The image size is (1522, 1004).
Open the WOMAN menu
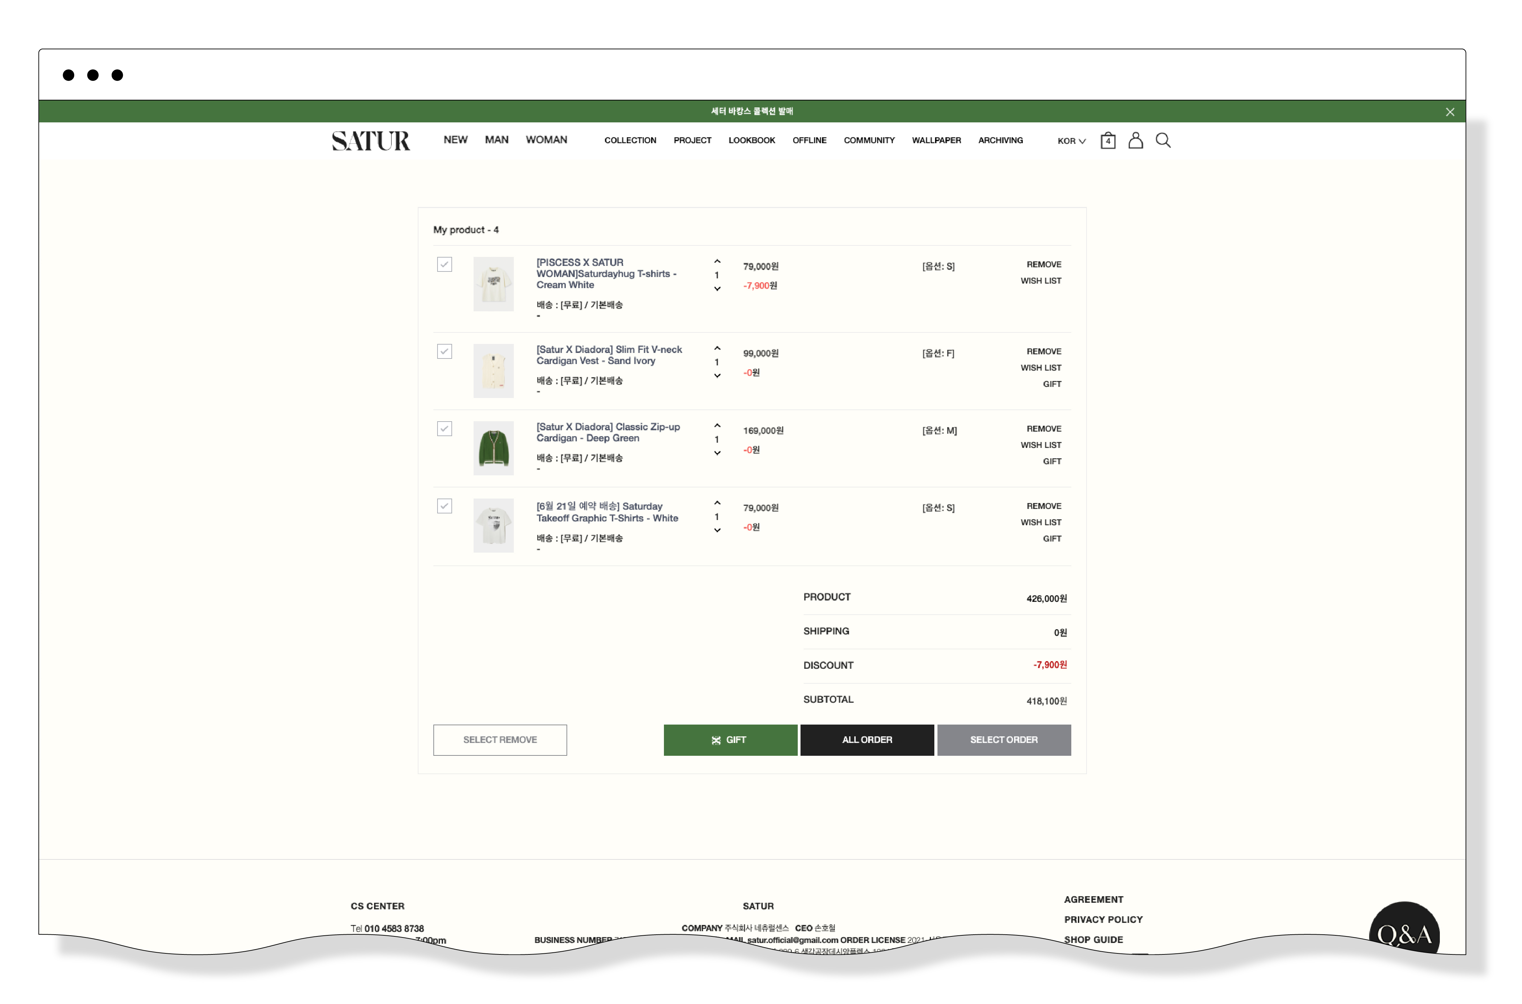pos(546,140)
